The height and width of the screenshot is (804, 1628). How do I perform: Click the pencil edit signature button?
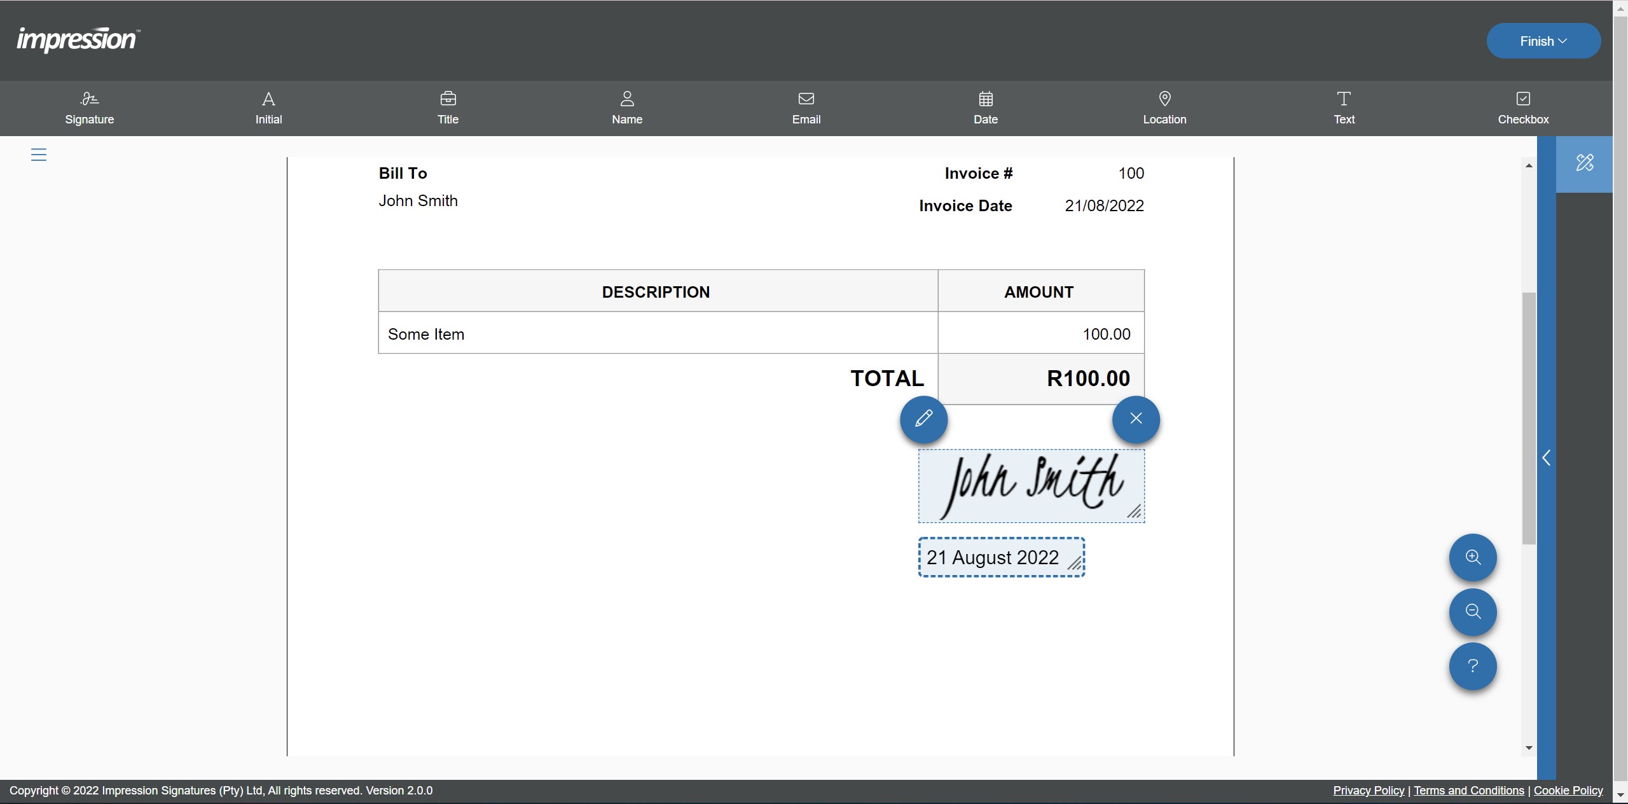[923, 419]
